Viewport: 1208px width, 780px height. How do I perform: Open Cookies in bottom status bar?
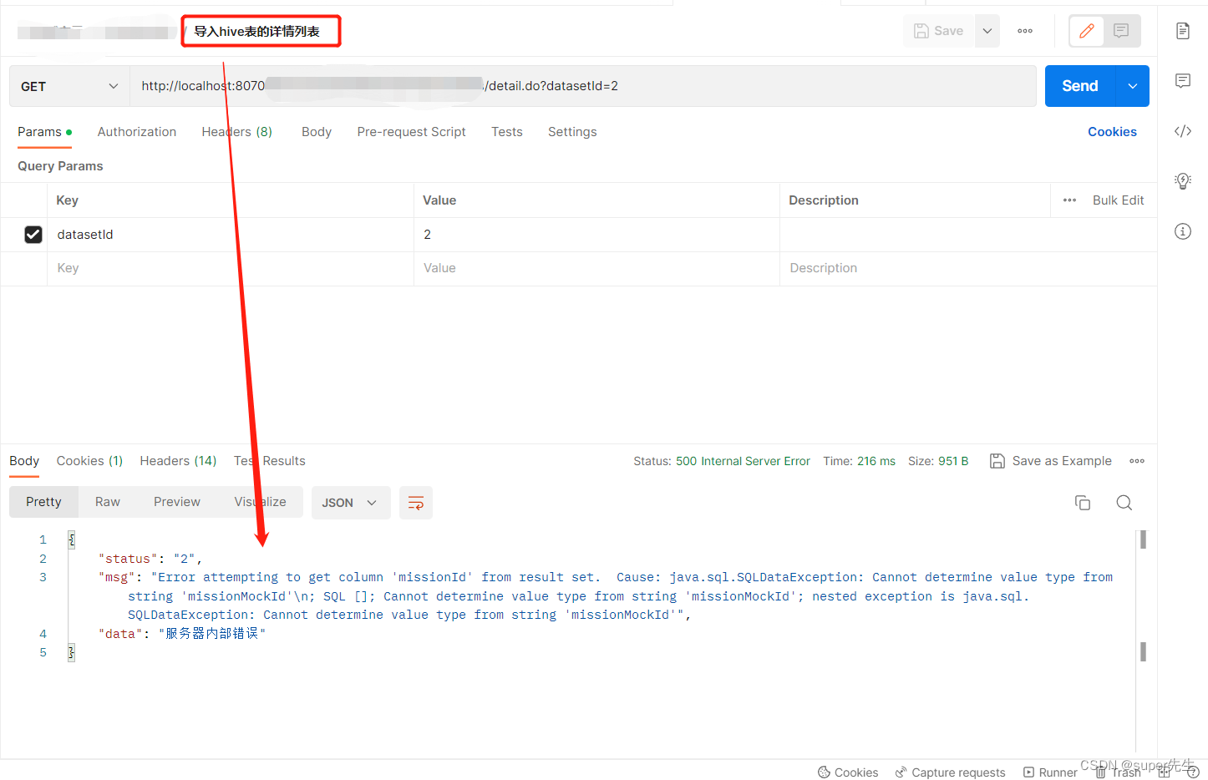(x=848, y=772)
